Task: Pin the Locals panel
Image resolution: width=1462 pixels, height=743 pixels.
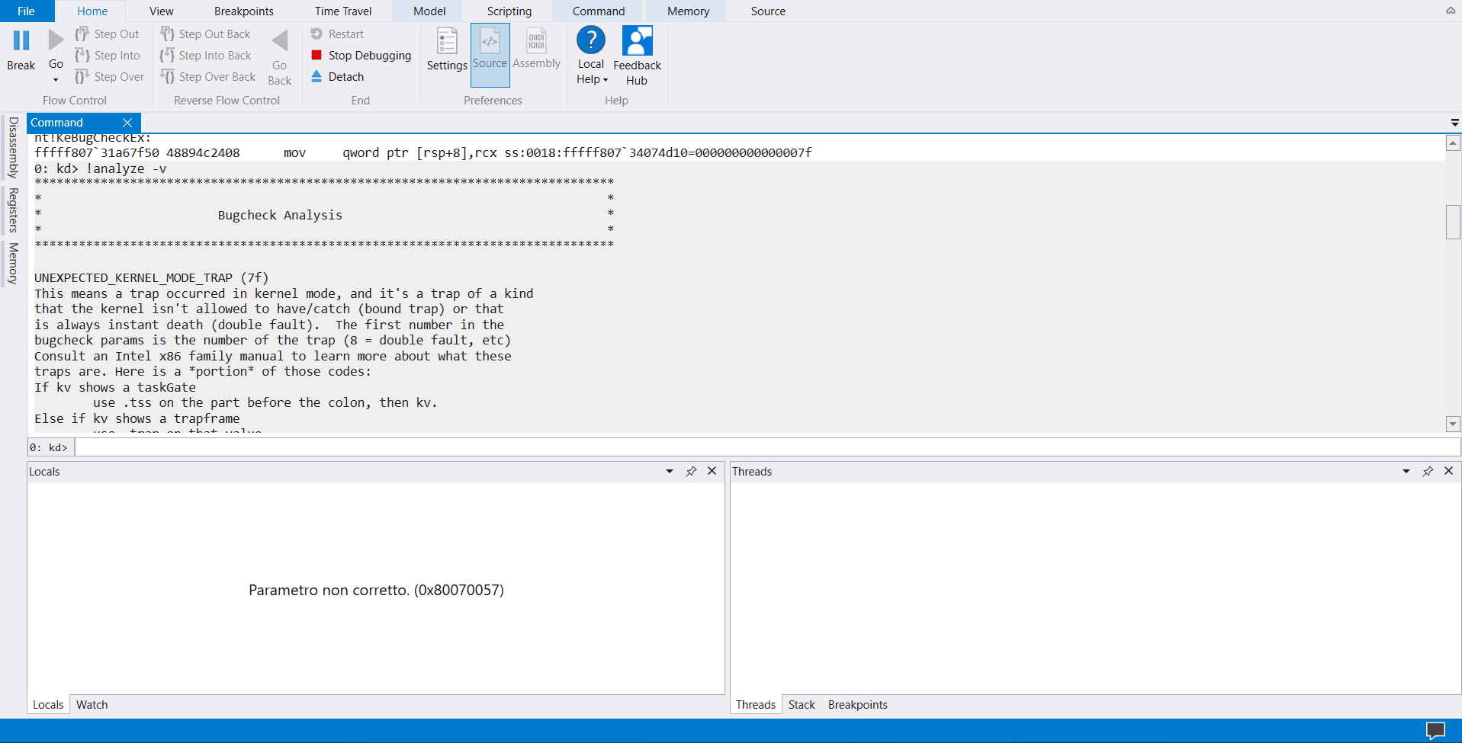Action: (x=691, y=471)
